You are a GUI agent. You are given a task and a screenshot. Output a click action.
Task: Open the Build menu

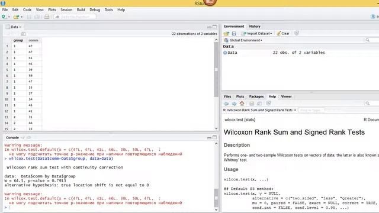point(81,9)
